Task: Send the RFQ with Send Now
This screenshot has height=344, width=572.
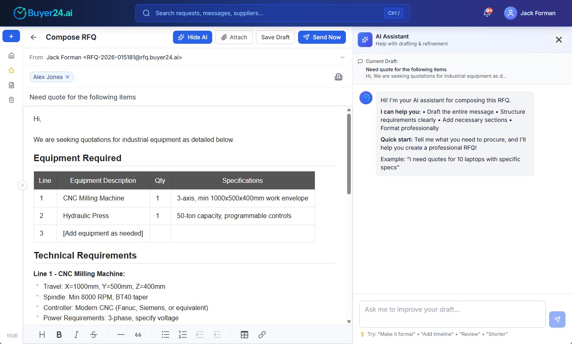Action: [x=322, y=37]
